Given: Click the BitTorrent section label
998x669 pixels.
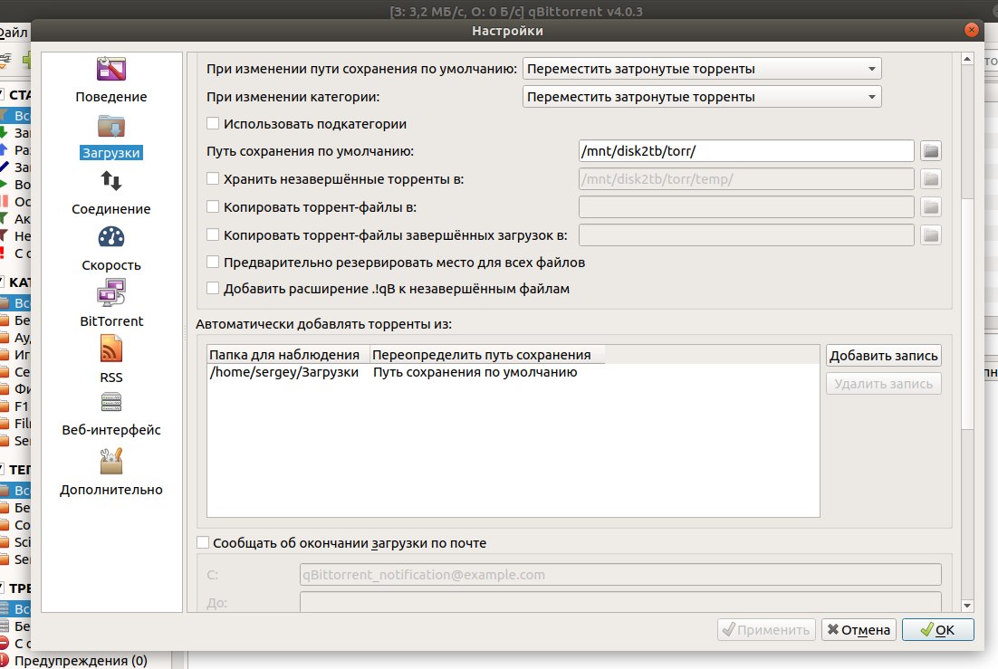Looking at the screenshot, I should pyautogui.click(x=110, y=320).
